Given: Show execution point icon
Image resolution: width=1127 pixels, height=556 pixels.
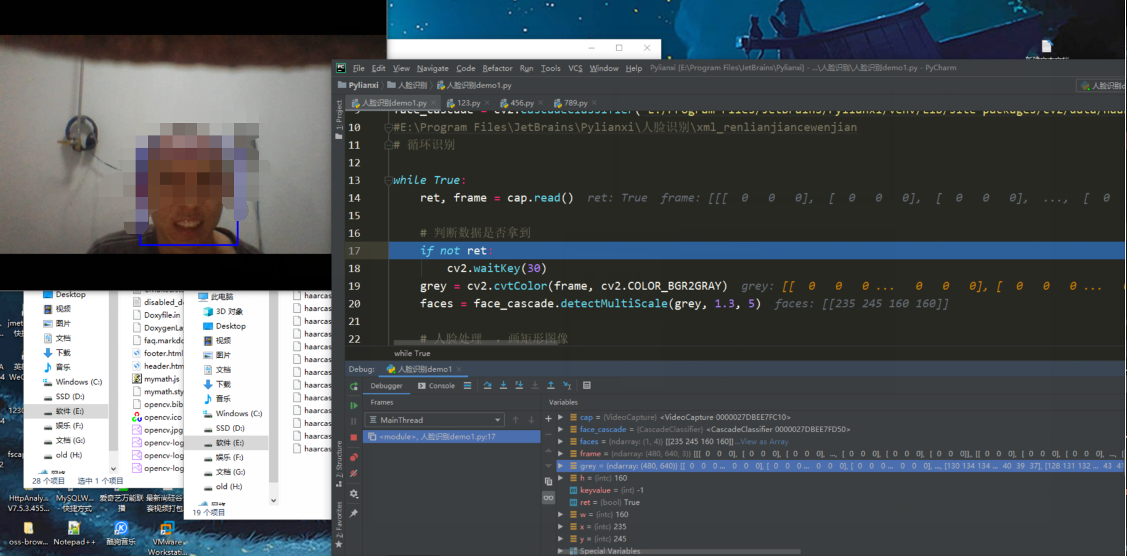Looking at the screenshot, I should pos(468,385).
